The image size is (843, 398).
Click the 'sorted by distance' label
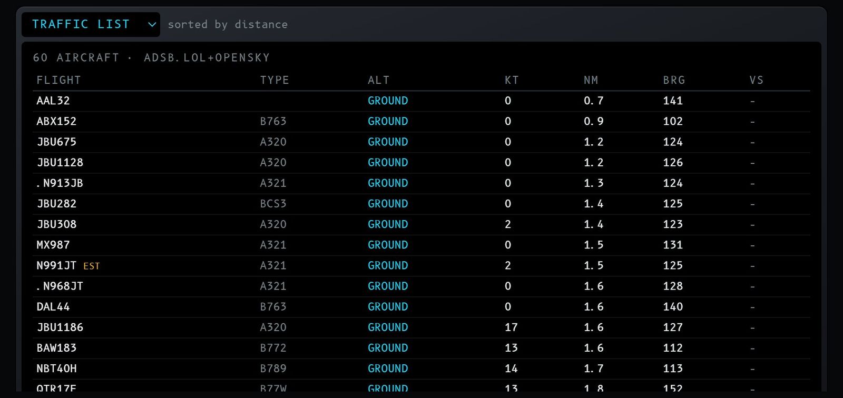pos(228,24)
